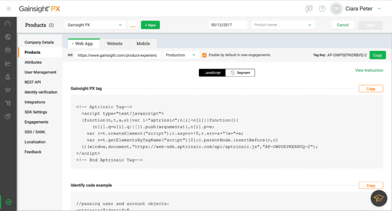
Task: Switch to the Segment toggle option
Action: [240, 72]
